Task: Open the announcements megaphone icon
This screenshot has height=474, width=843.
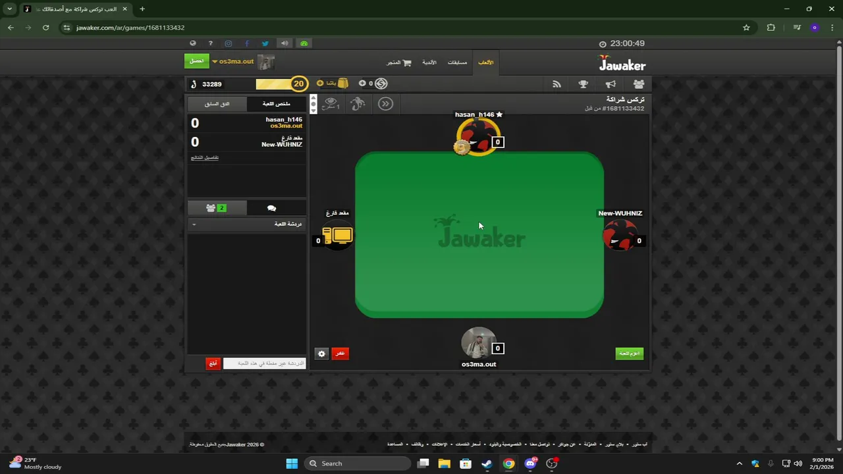Action: pos(611,84)
